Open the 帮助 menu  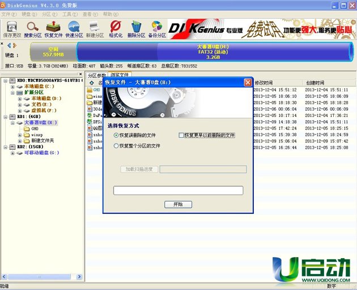pyautogui.click(x=110, y=14)
